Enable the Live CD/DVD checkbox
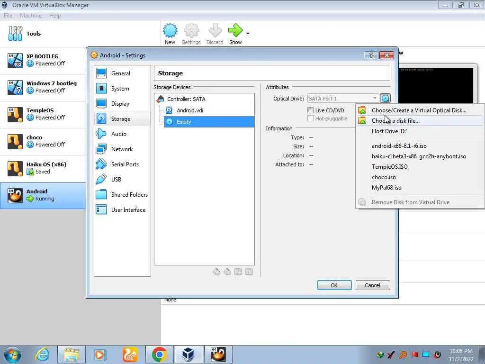The width and height of the screenshot is (485, 364). 311,110
